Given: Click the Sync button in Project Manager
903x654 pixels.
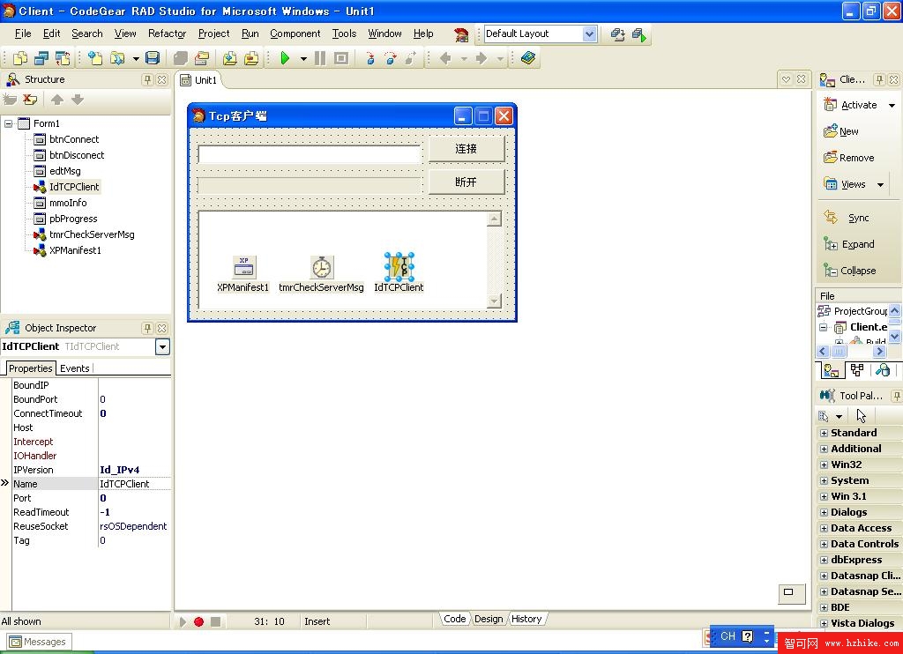Looking at the screenshot, I should point(847,219).
